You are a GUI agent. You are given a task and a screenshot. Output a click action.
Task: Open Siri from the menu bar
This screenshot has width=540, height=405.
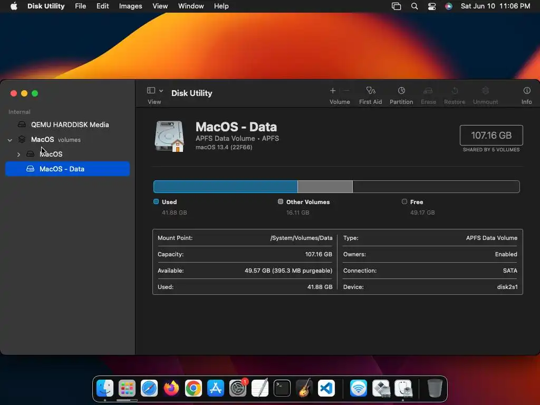click(449, 6)
